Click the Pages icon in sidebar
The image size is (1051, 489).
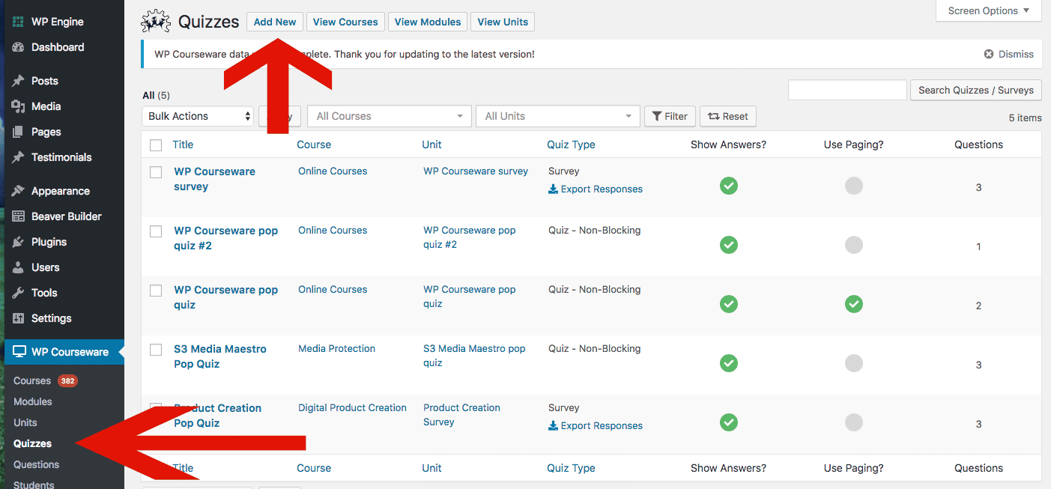(x=19, y=132)
